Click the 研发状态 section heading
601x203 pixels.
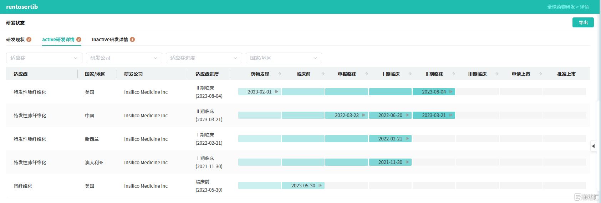(15, 23)
